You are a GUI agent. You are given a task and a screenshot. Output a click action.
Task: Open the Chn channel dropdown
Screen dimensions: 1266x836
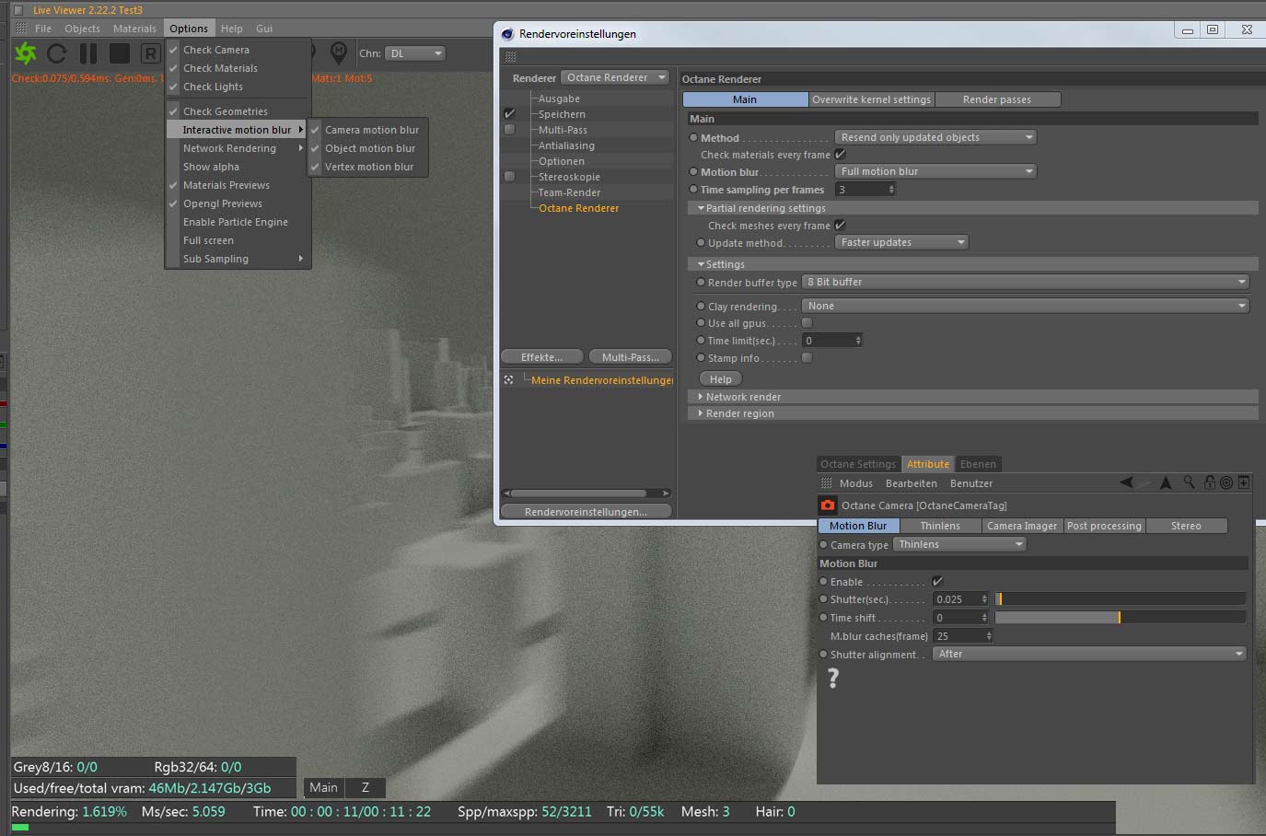coord(415,53)
